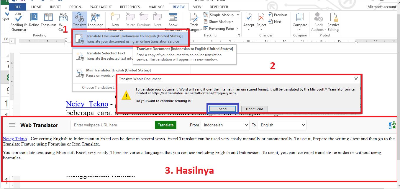
Task: Open the Language ribbon button
Action: click(96, 20)
